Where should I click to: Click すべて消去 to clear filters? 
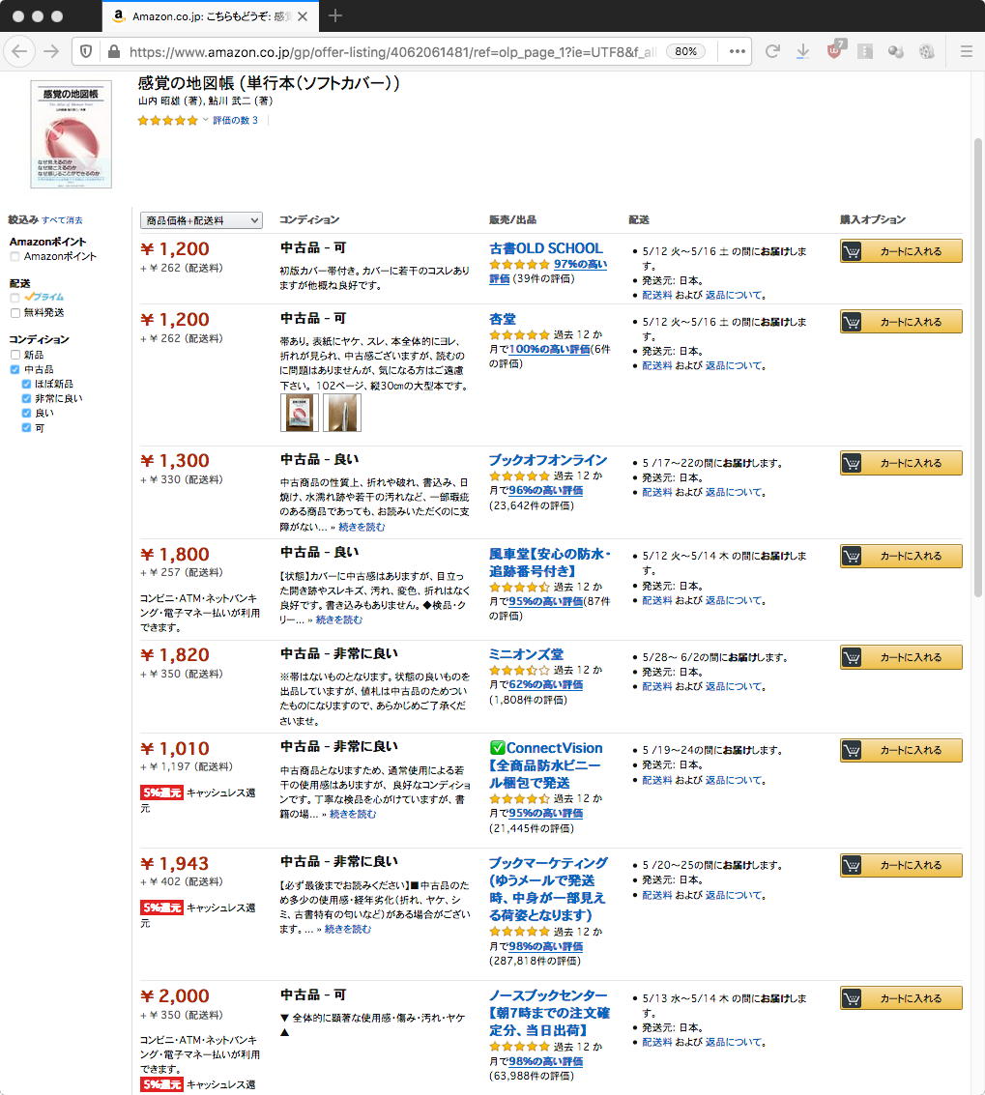62,220
